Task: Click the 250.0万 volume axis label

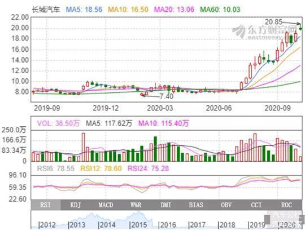Action: [14, 130]
